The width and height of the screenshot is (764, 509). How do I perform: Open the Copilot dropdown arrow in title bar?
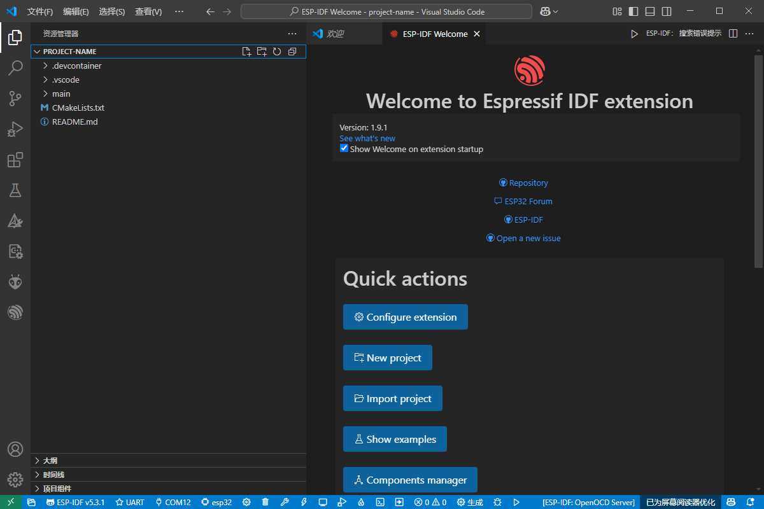click(x=556, y=11)
